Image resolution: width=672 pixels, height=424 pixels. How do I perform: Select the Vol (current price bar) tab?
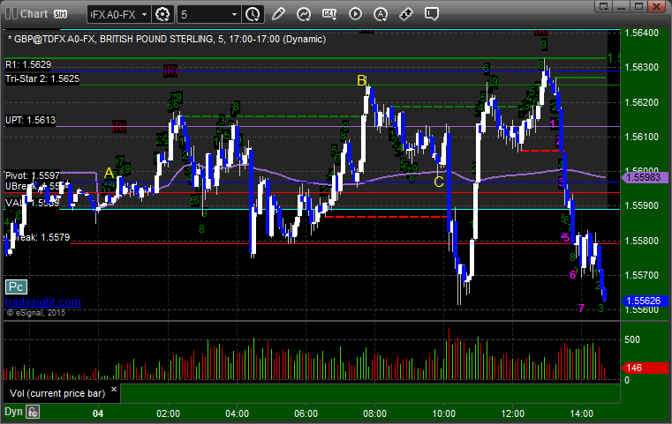[57, 393]
